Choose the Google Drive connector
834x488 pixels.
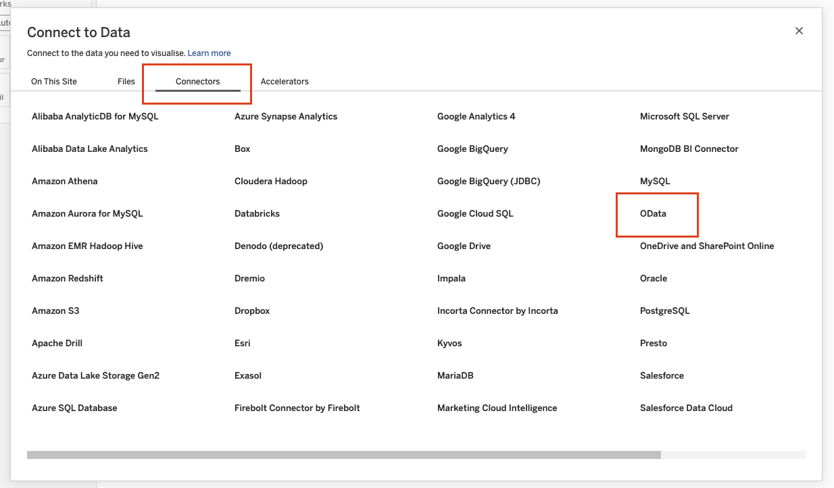click(x=464, y=246)
